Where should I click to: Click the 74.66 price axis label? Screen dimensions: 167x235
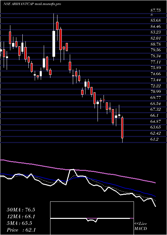pyautogui.click(x=156, y=74)
